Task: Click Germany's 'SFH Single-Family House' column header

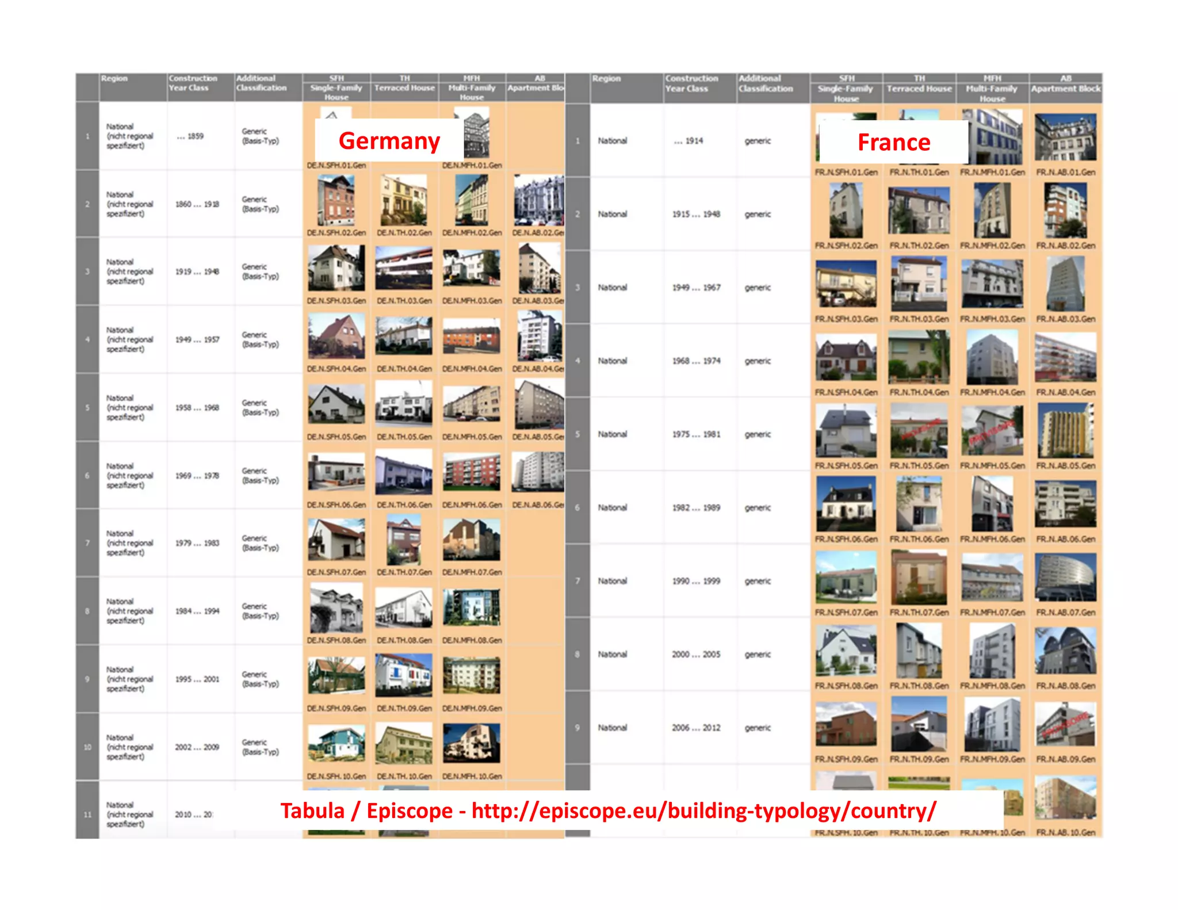Action: (x=336, y=87)
